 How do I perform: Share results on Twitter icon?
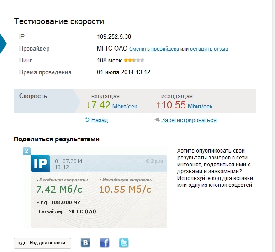[x=124, y=243]
